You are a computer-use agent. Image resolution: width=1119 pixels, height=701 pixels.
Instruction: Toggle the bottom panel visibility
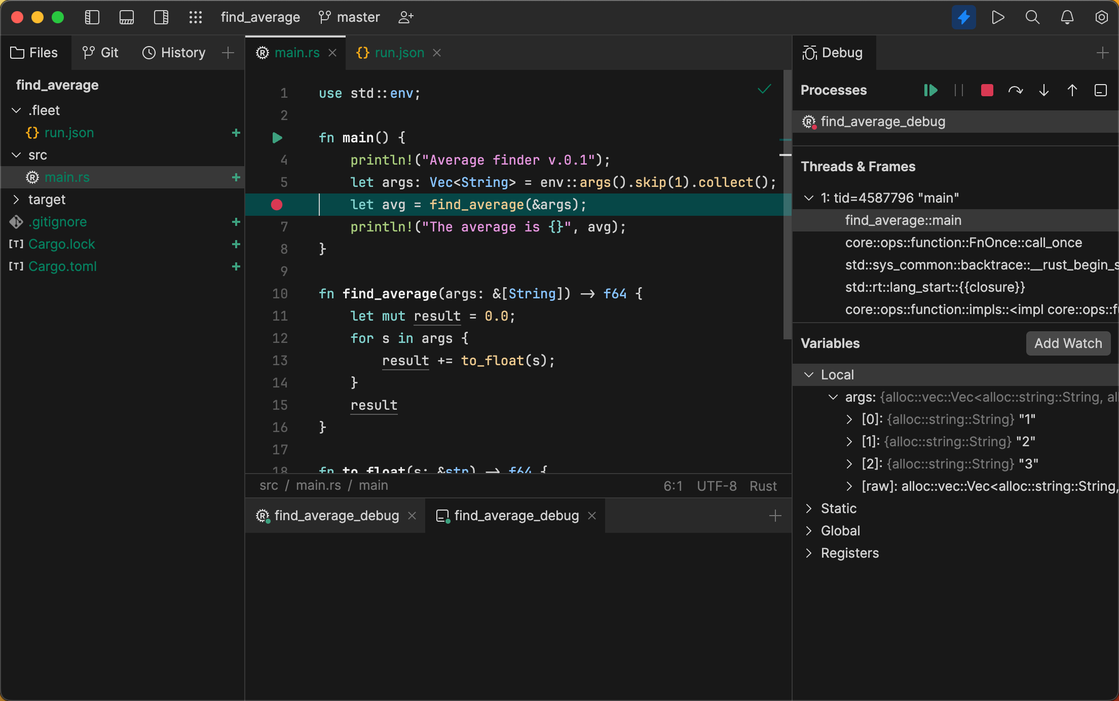tap(126, 17)
